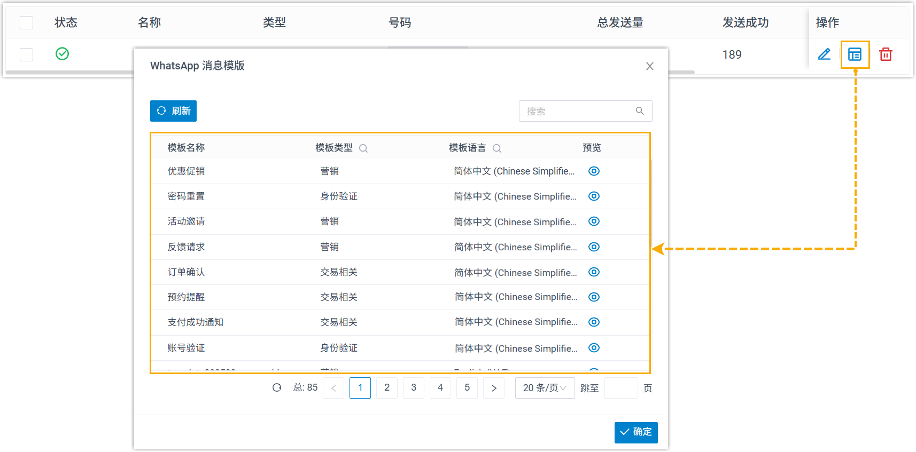Click the reload icon next to 总: 85

(x=277, y=388)
